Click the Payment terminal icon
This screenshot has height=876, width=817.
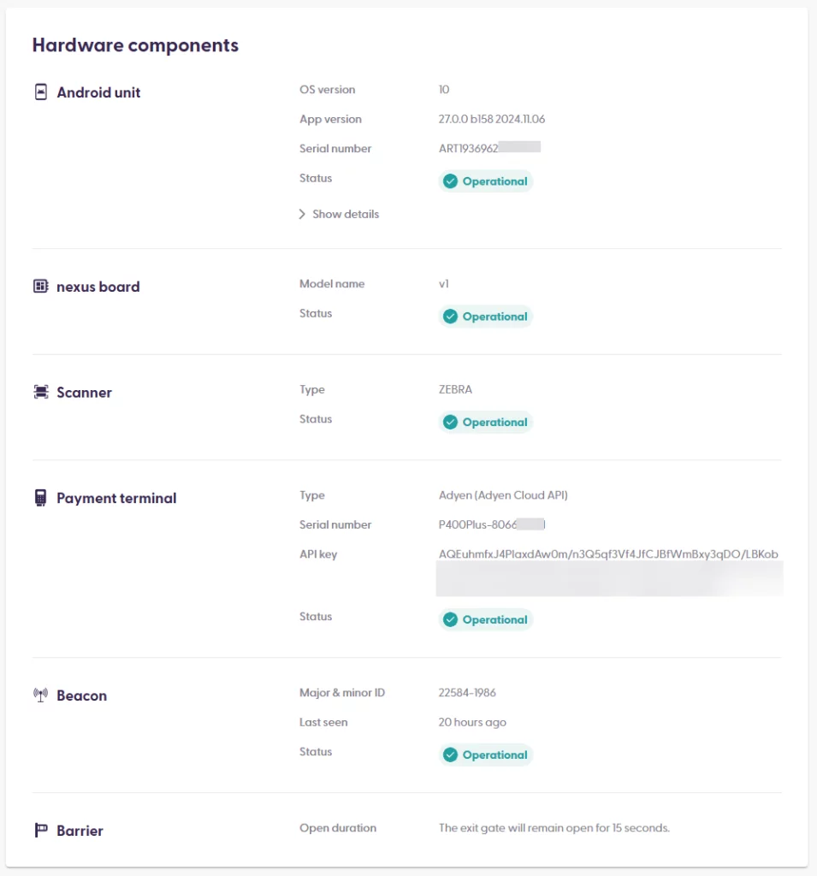click(x=40, y=498)
